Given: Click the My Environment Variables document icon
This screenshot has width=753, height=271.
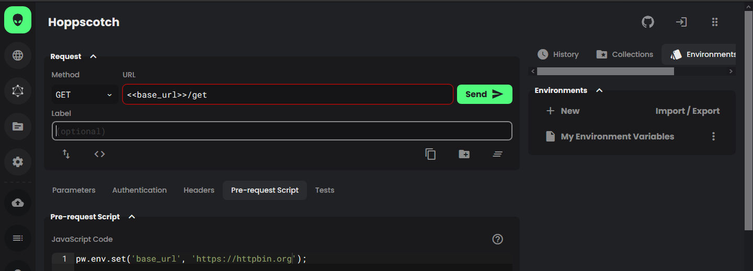Looking at the screenshot, I should 550,136.
